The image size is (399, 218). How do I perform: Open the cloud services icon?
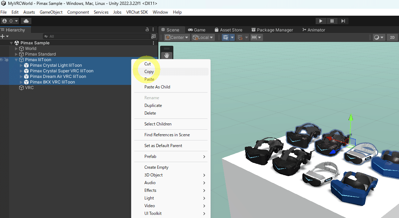[x=26, y=21]
